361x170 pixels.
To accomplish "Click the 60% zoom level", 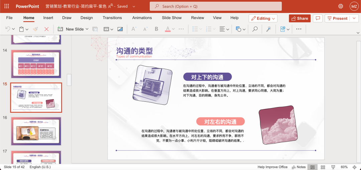I will pos(344,167).
